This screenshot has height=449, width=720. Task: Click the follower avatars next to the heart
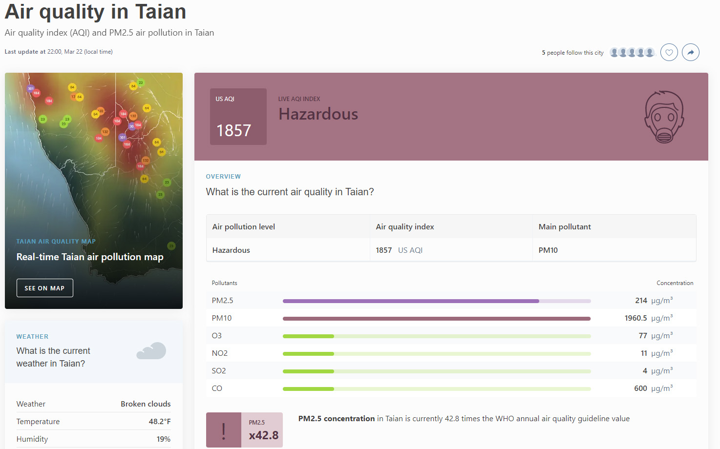pyautogui.click(x=632, y=52)
